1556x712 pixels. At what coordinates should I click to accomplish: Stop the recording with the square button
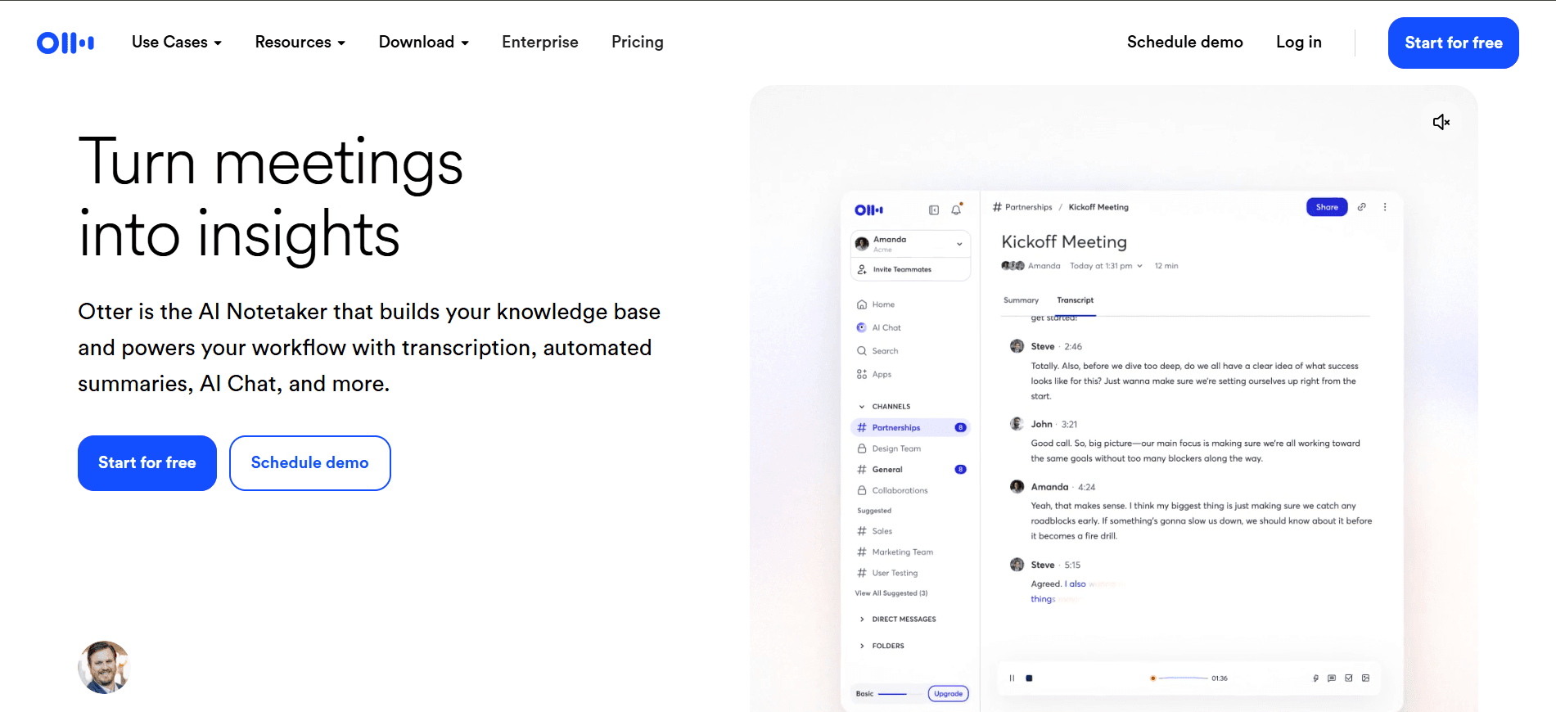pyautogui.click(x=1029, y=678)
